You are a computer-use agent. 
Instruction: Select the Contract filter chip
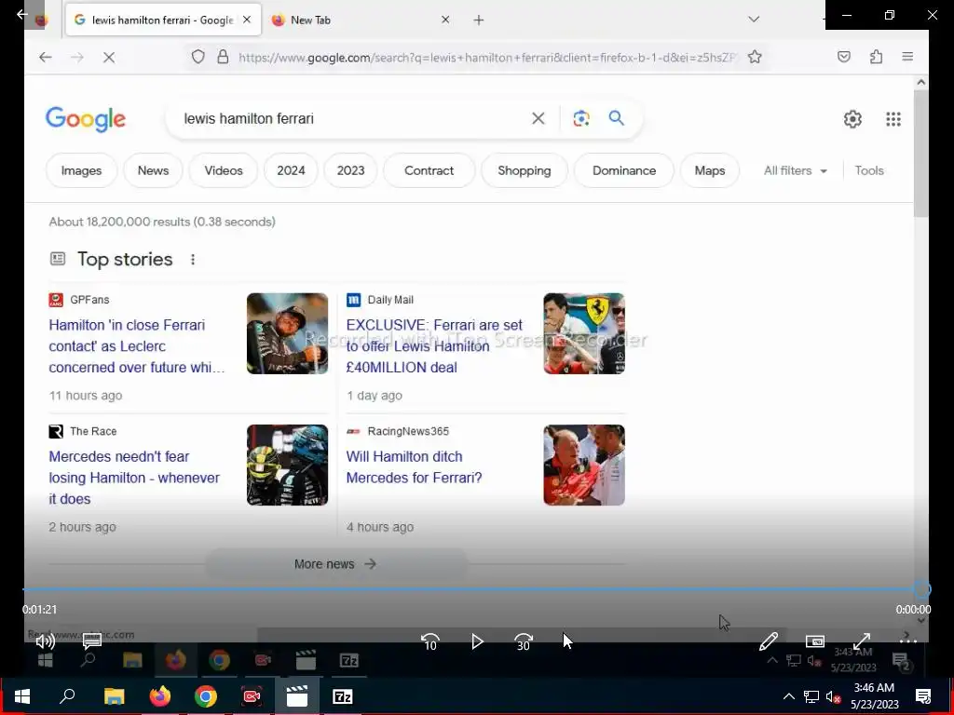tap(429, 171)
